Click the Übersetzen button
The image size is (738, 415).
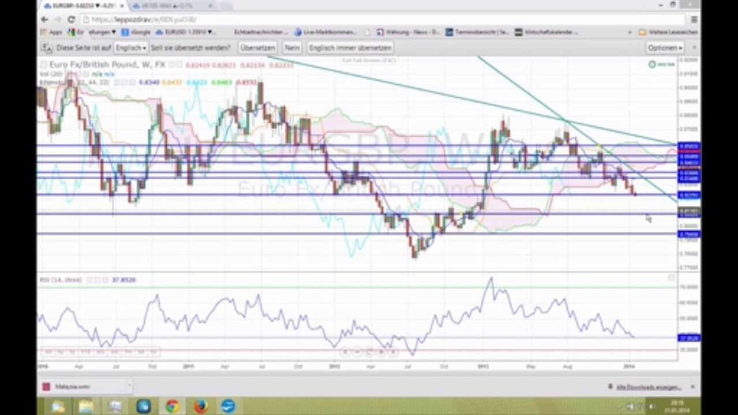point(257,48)
